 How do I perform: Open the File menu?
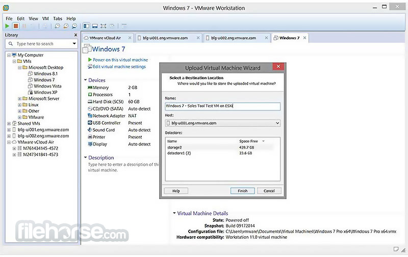(x=9, y=19)
